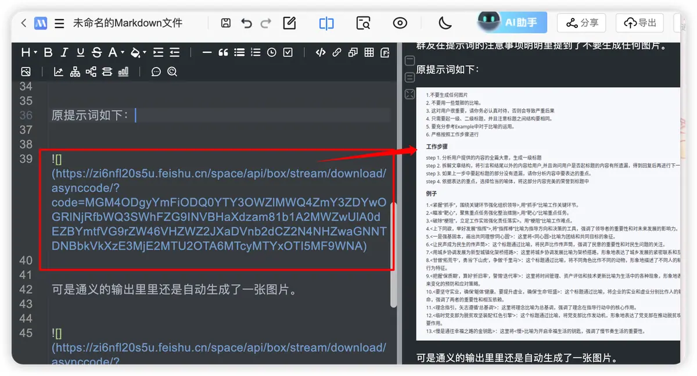Click bottom preview side-panel cross icon

[x=409, y=94]
